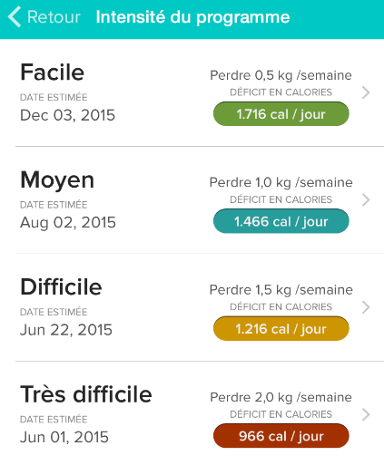The image size is (384, 465).
Task: Tap the red 966 cal / jour badge
Action: [281, 436]
